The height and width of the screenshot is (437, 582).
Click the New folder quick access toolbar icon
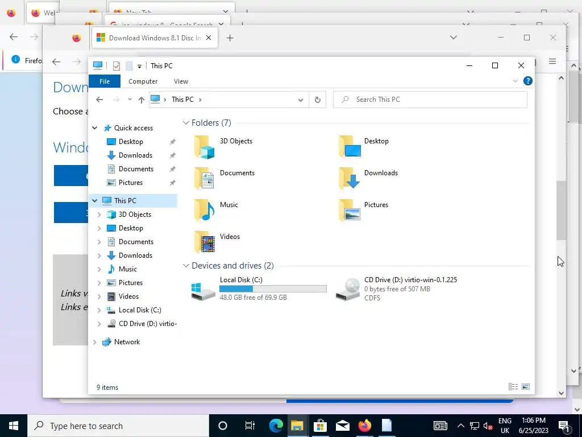(x=129, y=66)
